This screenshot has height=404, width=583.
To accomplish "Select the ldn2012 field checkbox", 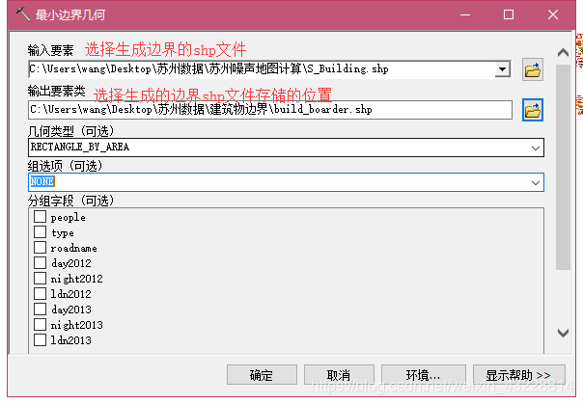I will [40, 294].
